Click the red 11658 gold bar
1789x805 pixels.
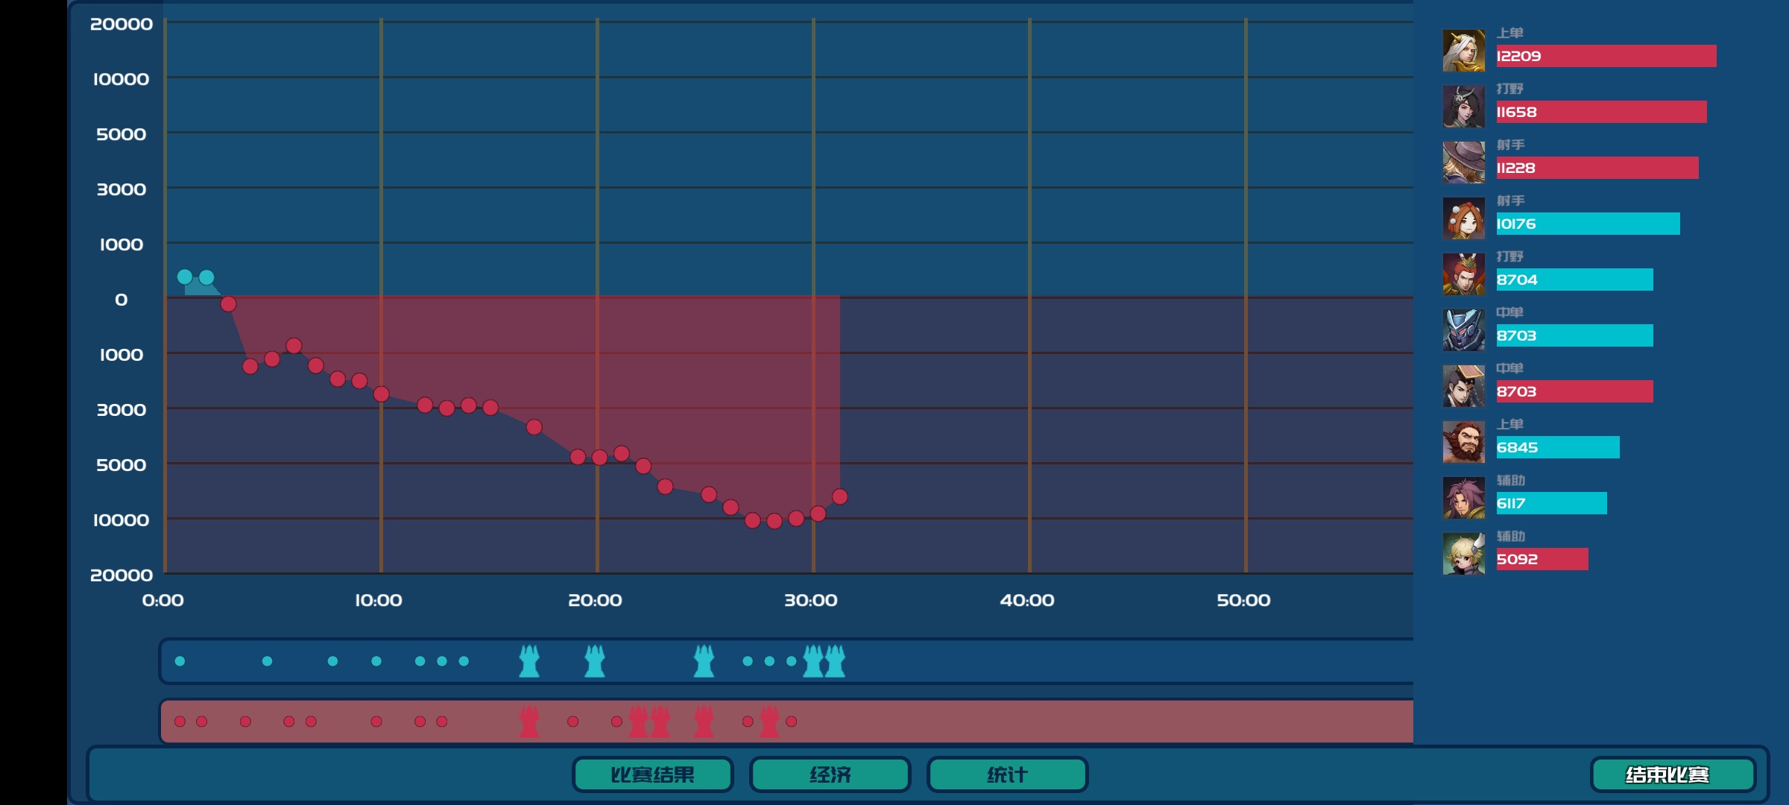(x=1601, y=112)
